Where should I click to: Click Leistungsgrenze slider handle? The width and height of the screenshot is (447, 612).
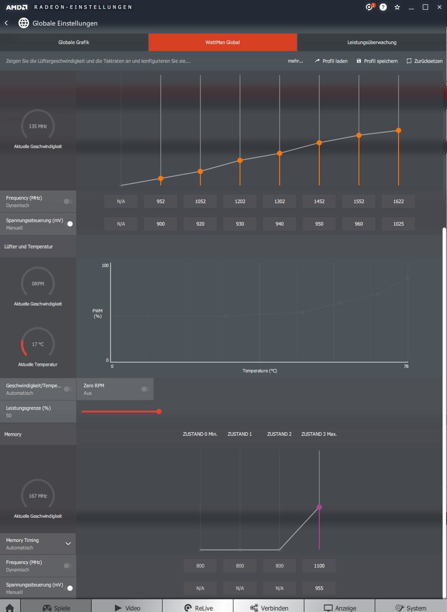[159, 412]
